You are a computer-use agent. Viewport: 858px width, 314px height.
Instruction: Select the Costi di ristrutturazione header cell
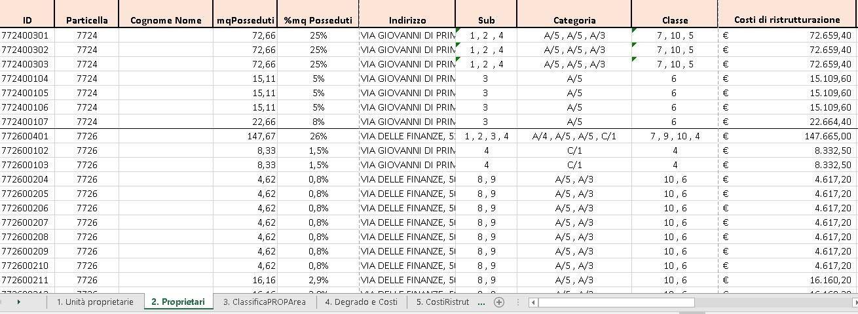(x=787, y=20)
